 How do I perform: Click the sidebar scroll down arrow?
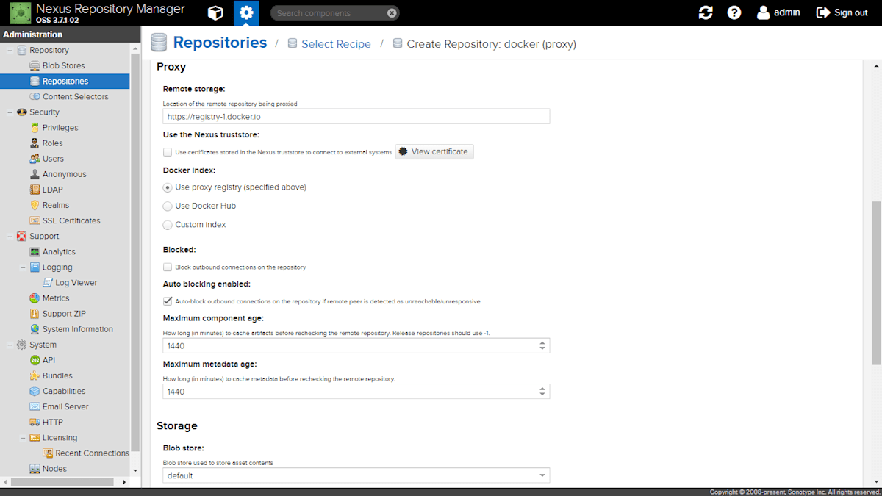[135, 470]
